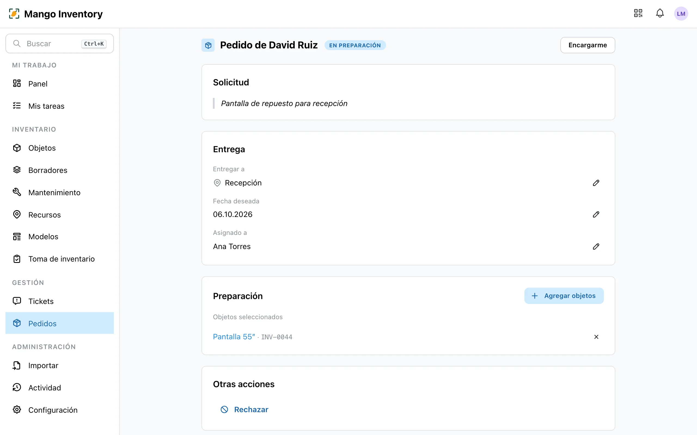Click the Configuración gear icon

coord(17,410)
